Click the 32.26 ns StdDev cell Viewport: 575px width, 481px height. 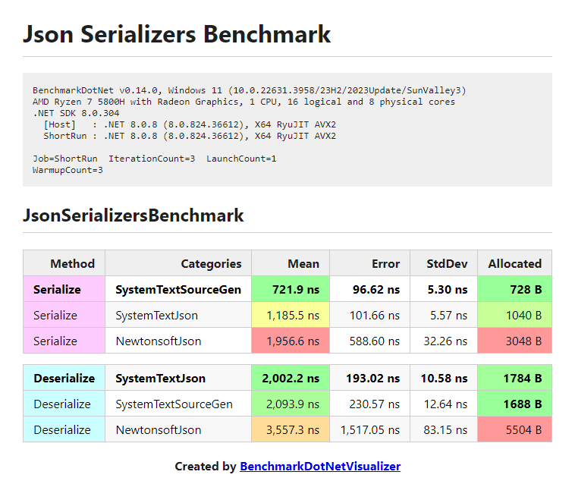pyautogui.click(x=444, y=341)
